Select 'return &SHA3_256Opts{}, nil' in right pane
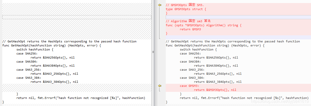 [218, 74]
